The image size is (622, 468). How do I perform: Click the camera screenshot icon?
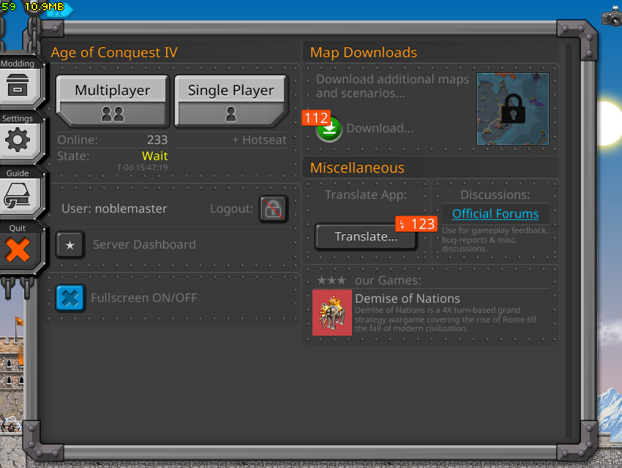pos(611,18)
